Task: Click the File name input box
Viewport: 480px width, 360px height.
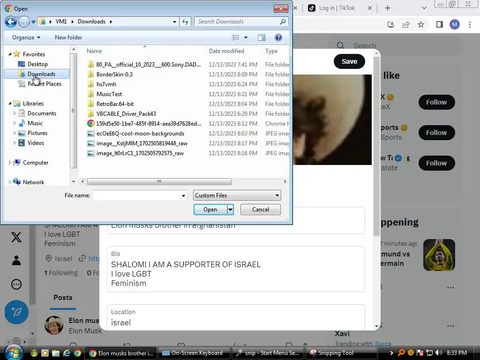Action: coord(136,195)
